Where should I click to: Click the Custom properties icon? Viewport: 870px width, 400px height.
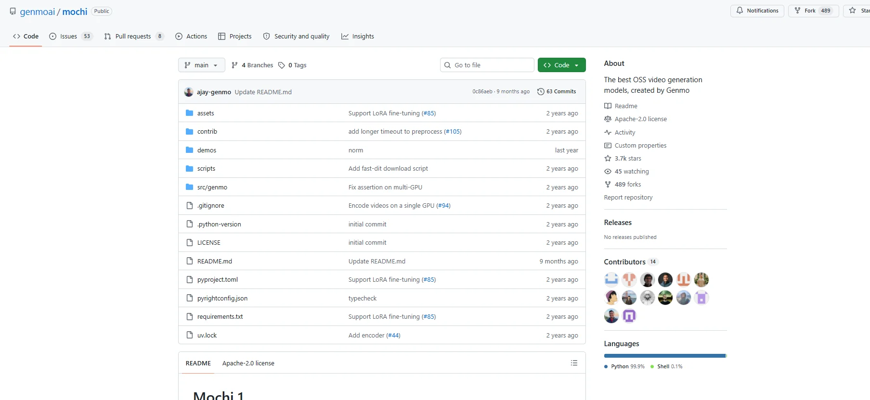[x=608, y=145]
